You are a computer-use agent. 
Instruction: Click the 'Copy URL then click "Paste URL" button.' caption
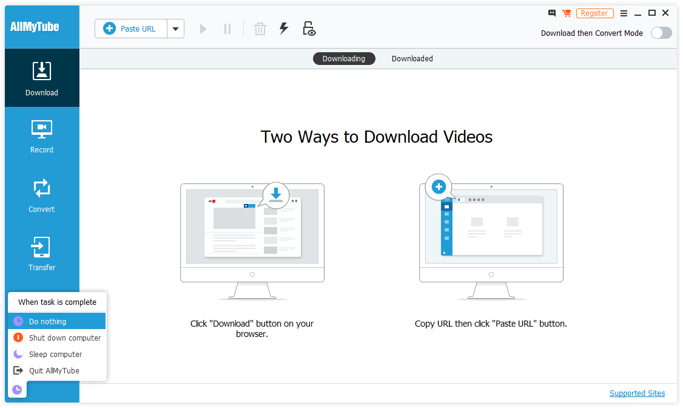click(x=491, y=324)
